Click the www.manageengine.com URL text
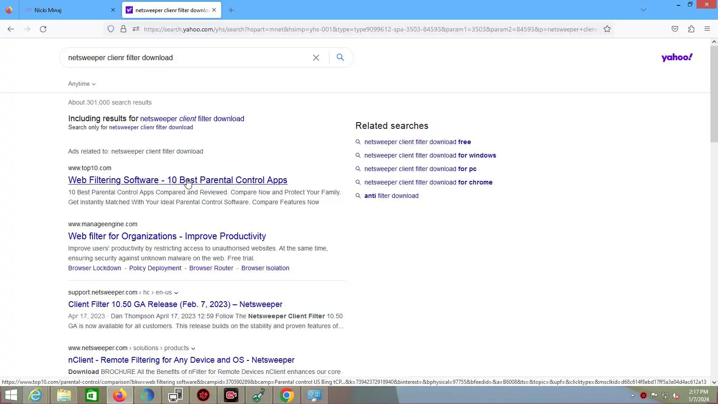The width and height of the screenshot is (718, 404). click(x=103, y=224)
